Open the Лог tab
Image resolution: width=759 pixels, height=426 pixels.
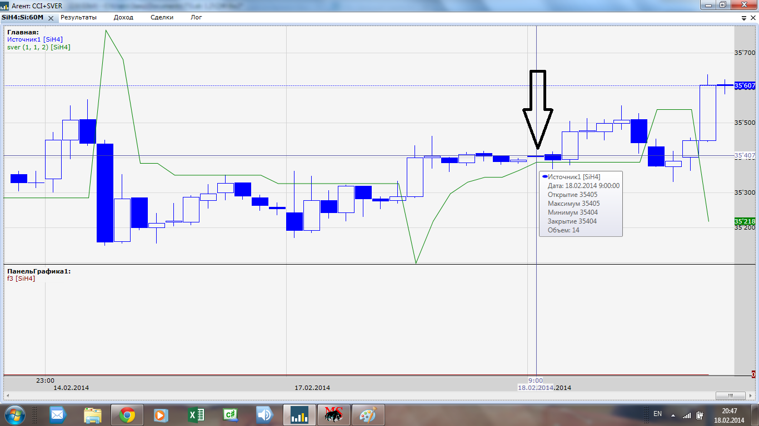click(x=196, y=17)
